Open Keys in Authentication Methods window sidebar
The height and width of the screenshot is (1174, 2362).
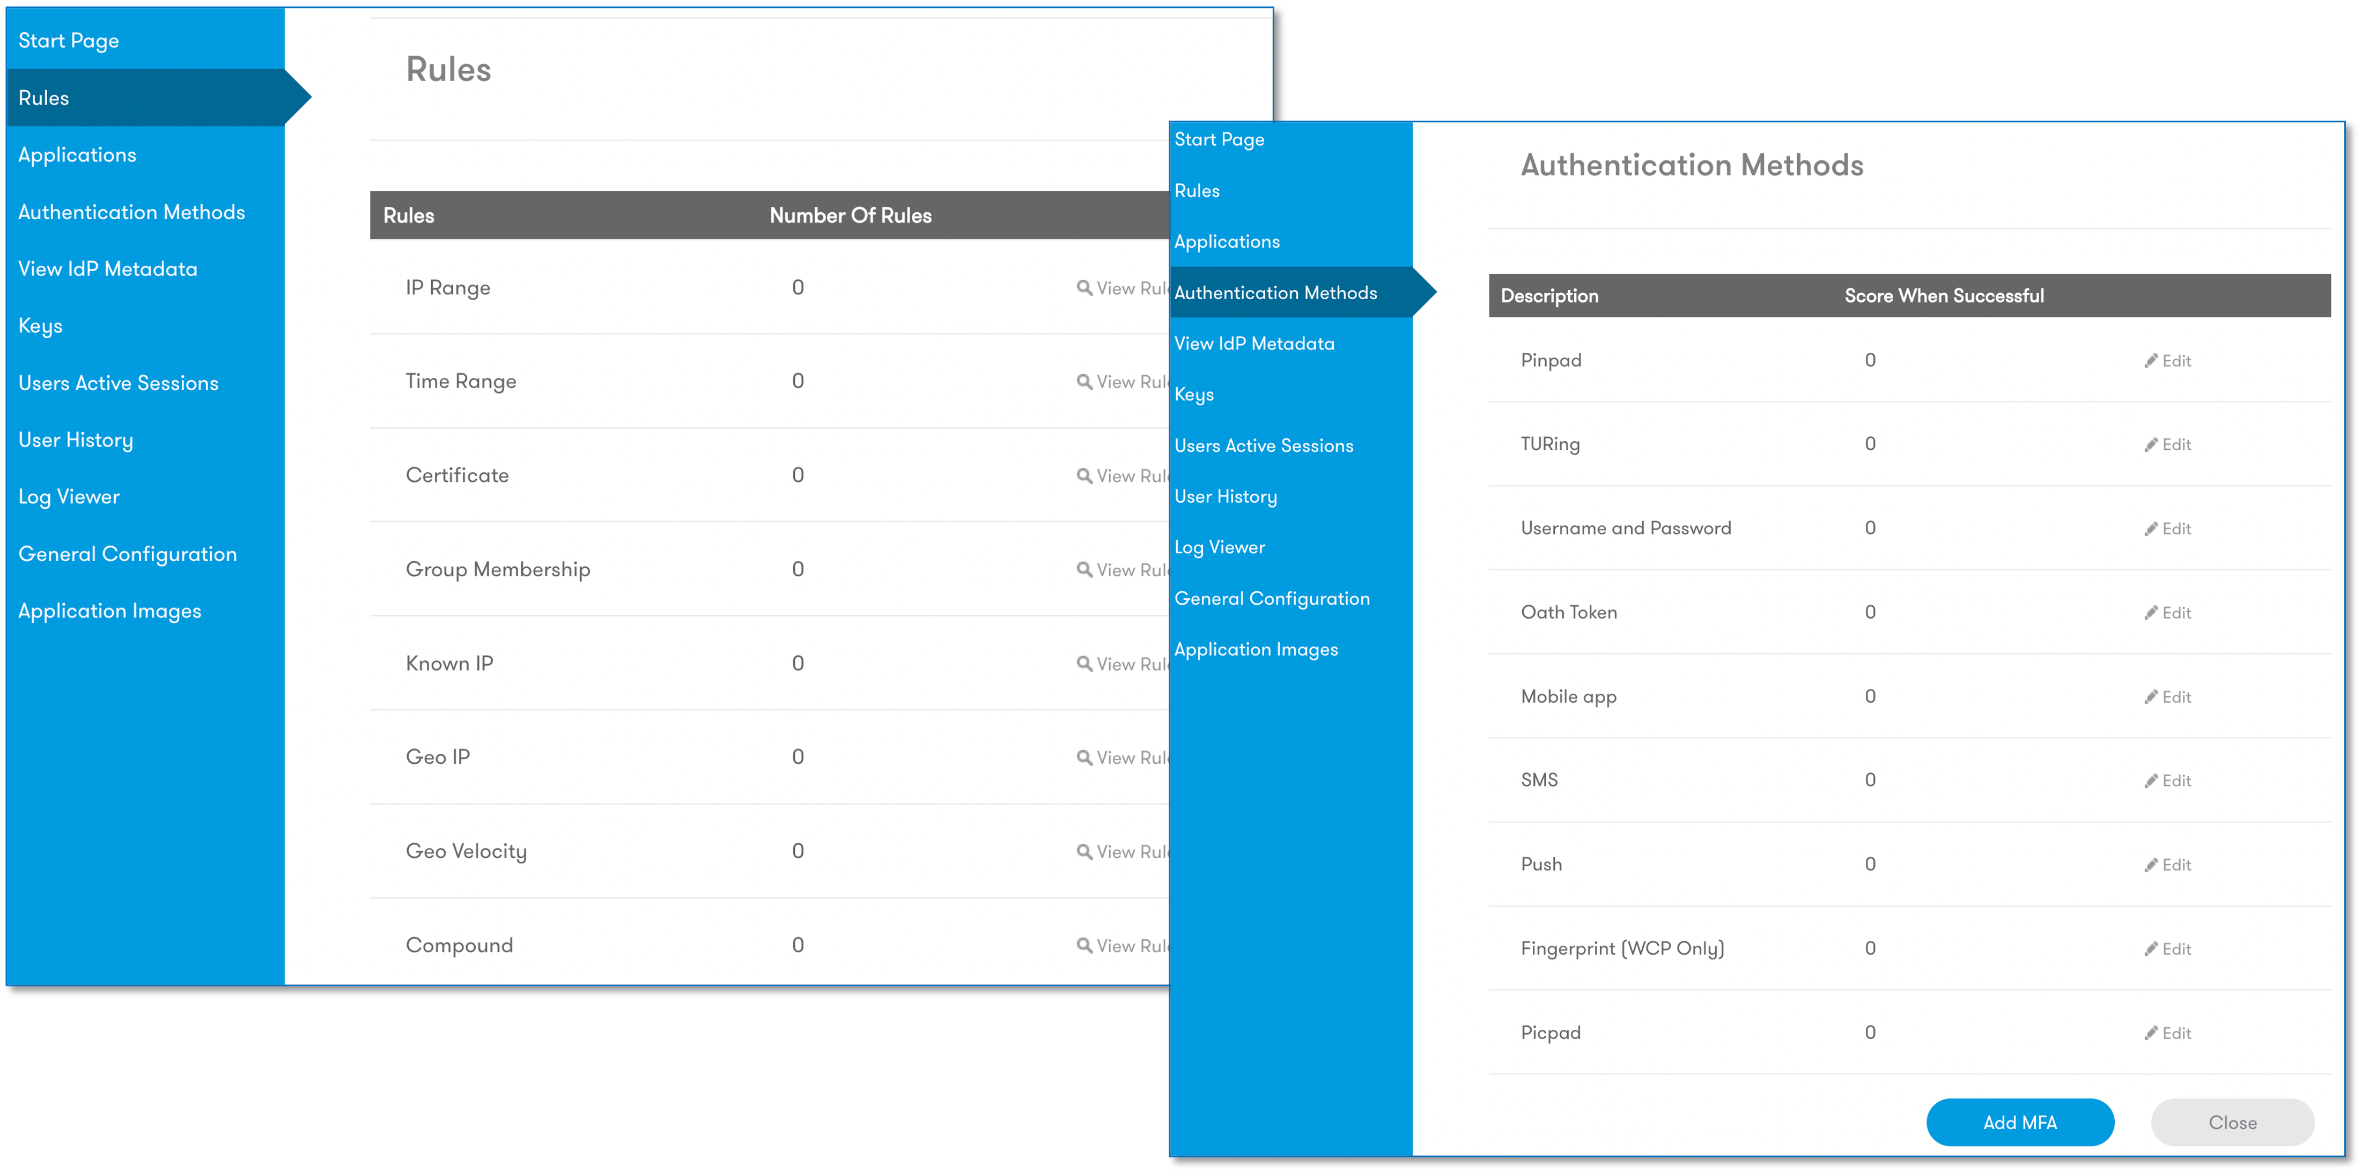[1194, 395]
